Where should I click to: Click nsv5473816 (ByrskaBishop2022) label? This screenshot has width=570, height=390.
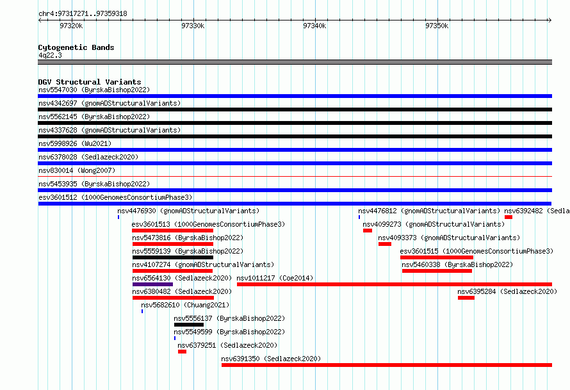(188, 238)
